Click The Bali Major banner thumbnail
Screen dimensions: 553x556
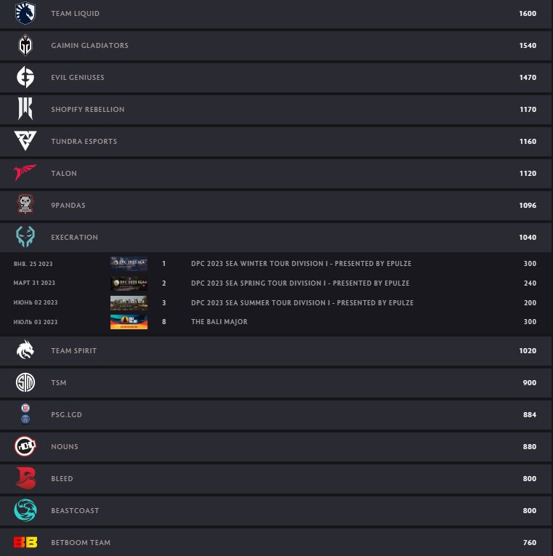[x=129, y=322]
